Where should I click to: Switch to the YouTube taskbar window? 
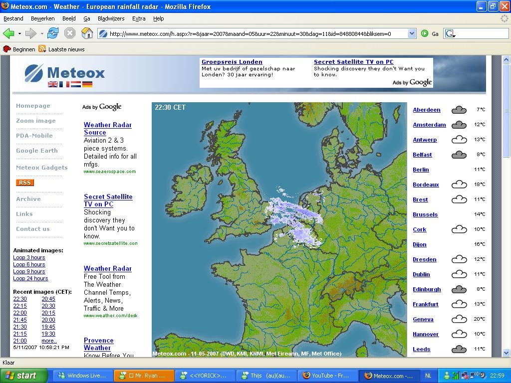(x=326, y=376)
